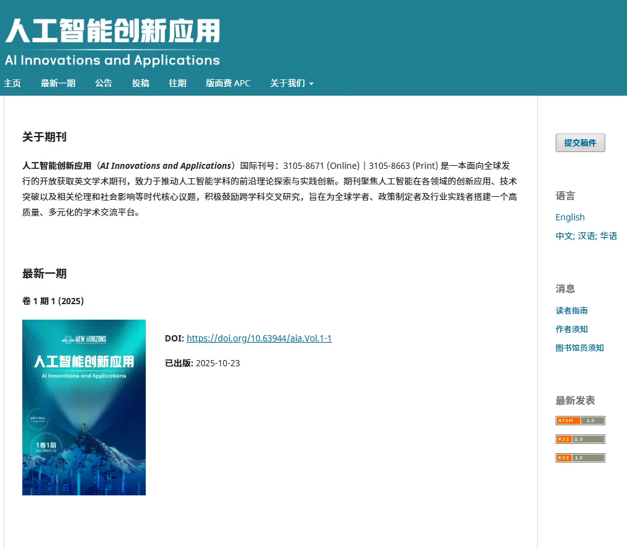
Task: Select the 华语 language option
Action: click(x=608, y=236)
